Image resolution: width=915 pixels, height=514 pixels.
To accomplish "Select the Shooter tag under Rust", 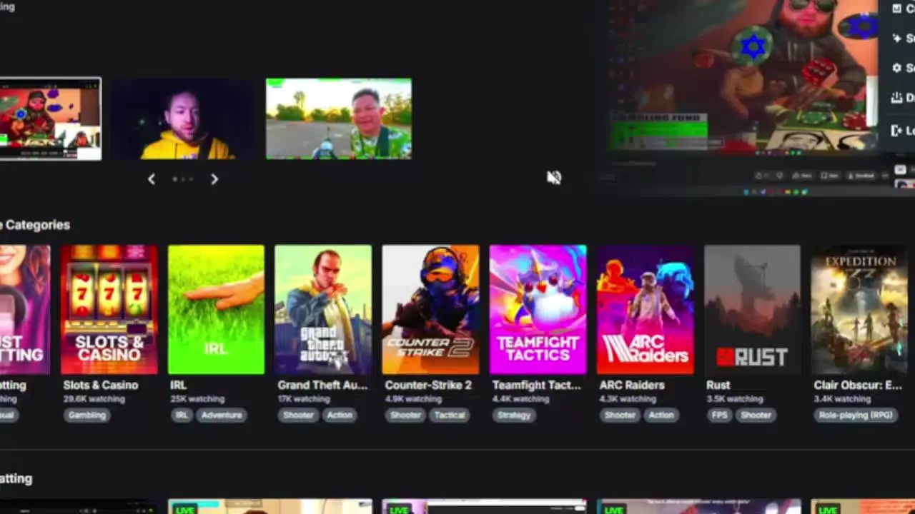I will tap(756, 415).
